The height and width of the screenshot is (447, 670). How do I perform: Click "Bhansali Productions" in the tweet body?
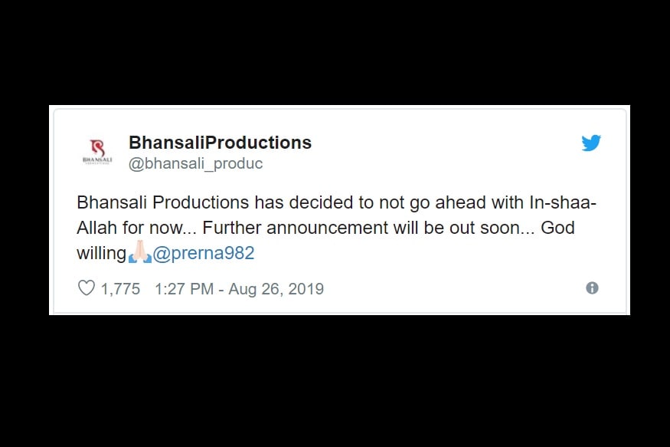coord(163,202)
